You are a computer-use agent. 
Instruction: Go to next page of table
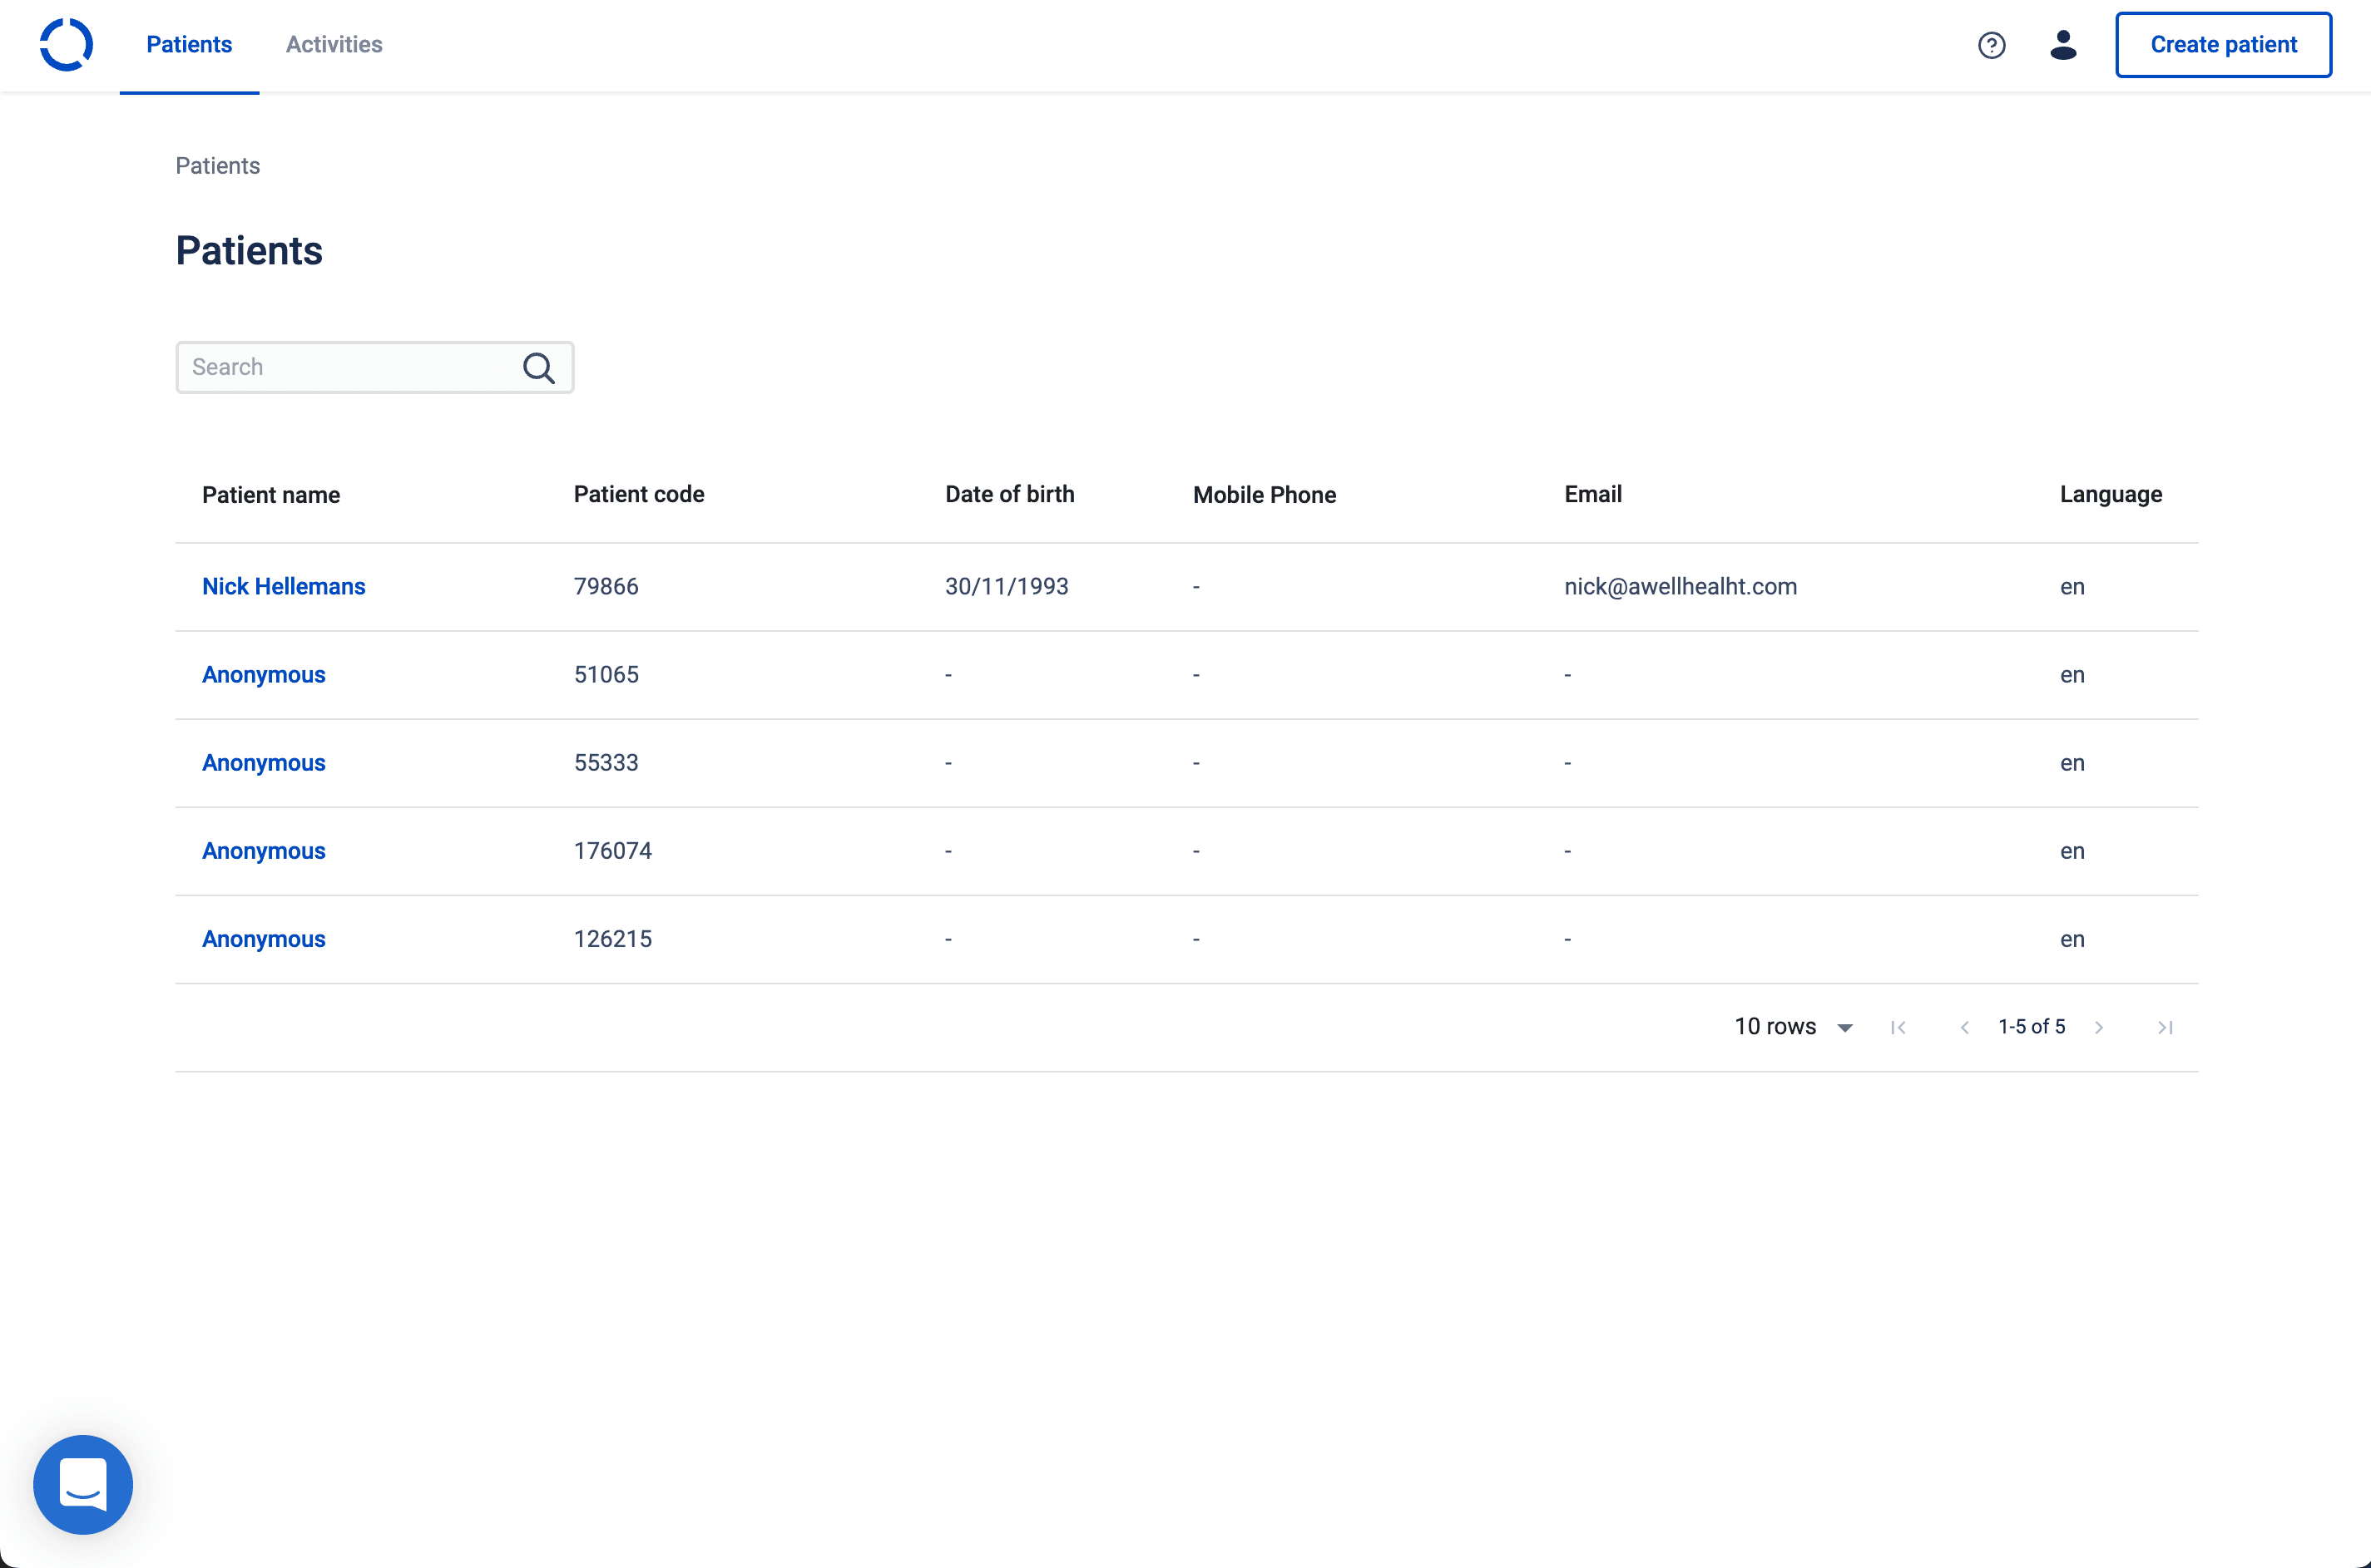click(x=2099, y=1027)
